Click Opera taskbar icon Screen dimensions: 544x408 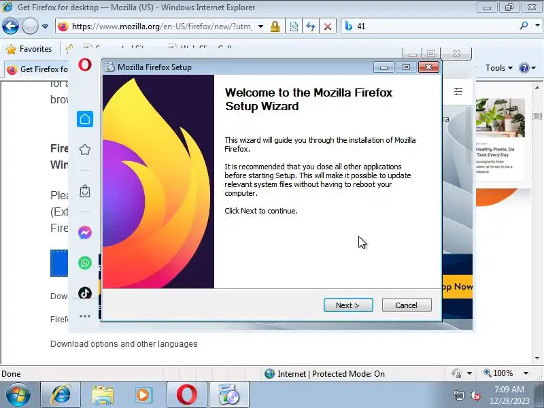(x=187, y=395)
